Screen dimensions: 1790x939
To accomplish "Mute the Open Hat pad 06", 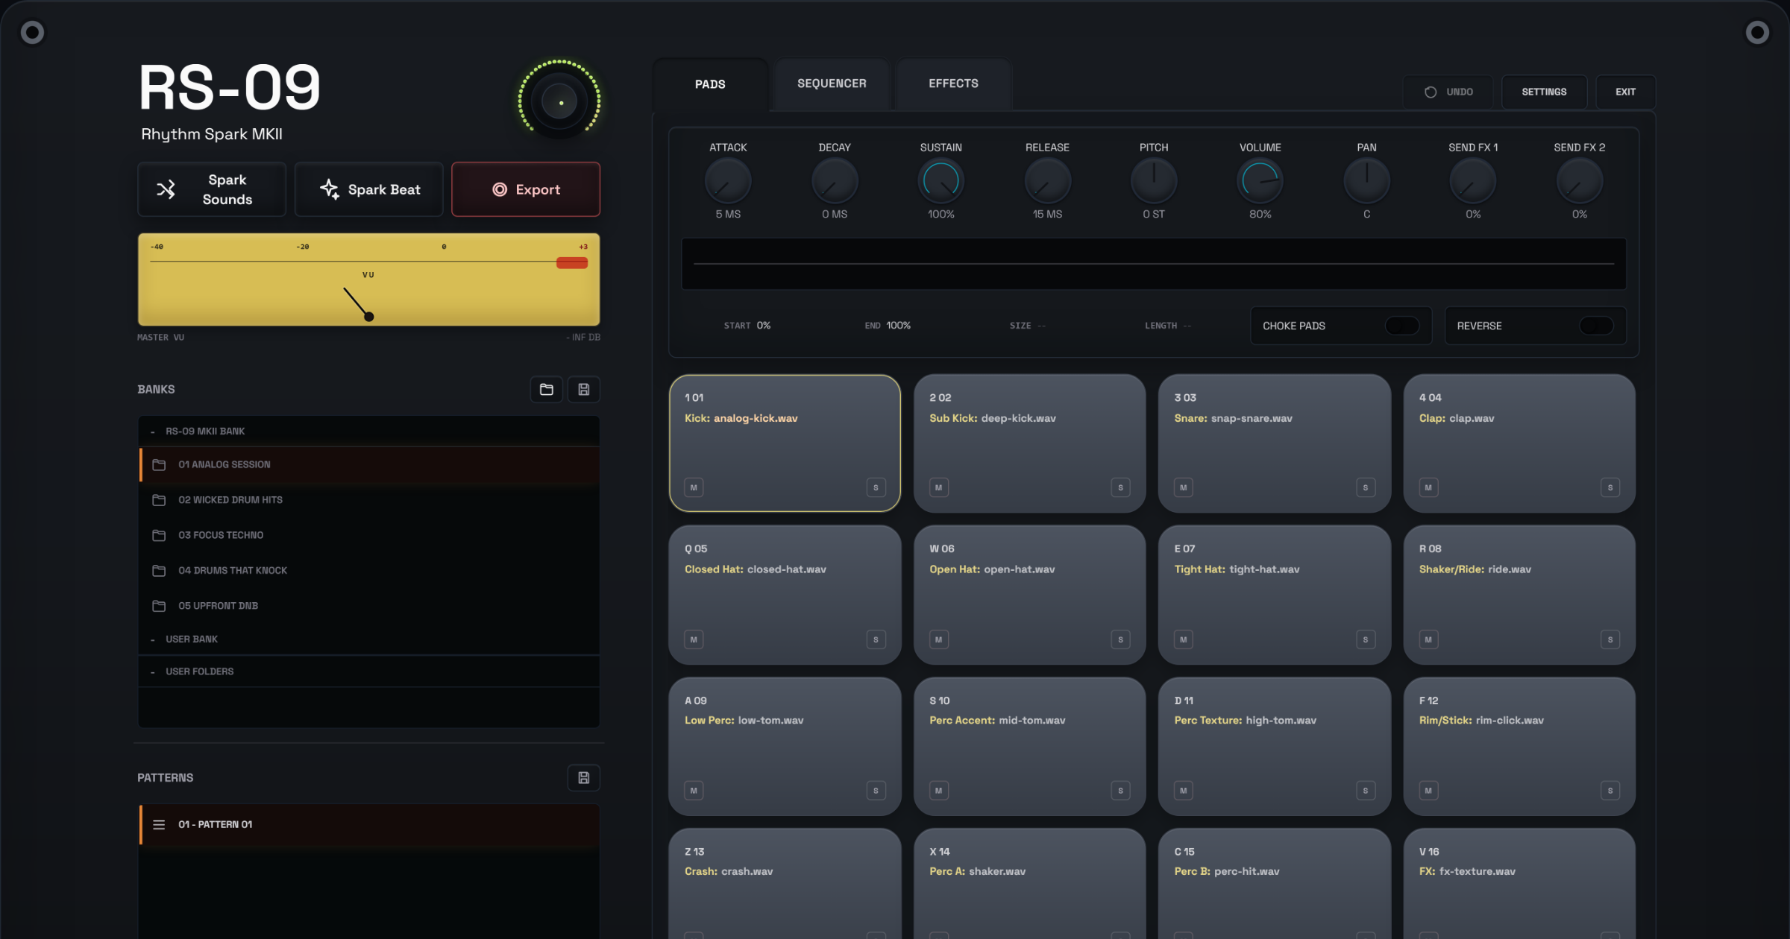I will tap(938, 639).
